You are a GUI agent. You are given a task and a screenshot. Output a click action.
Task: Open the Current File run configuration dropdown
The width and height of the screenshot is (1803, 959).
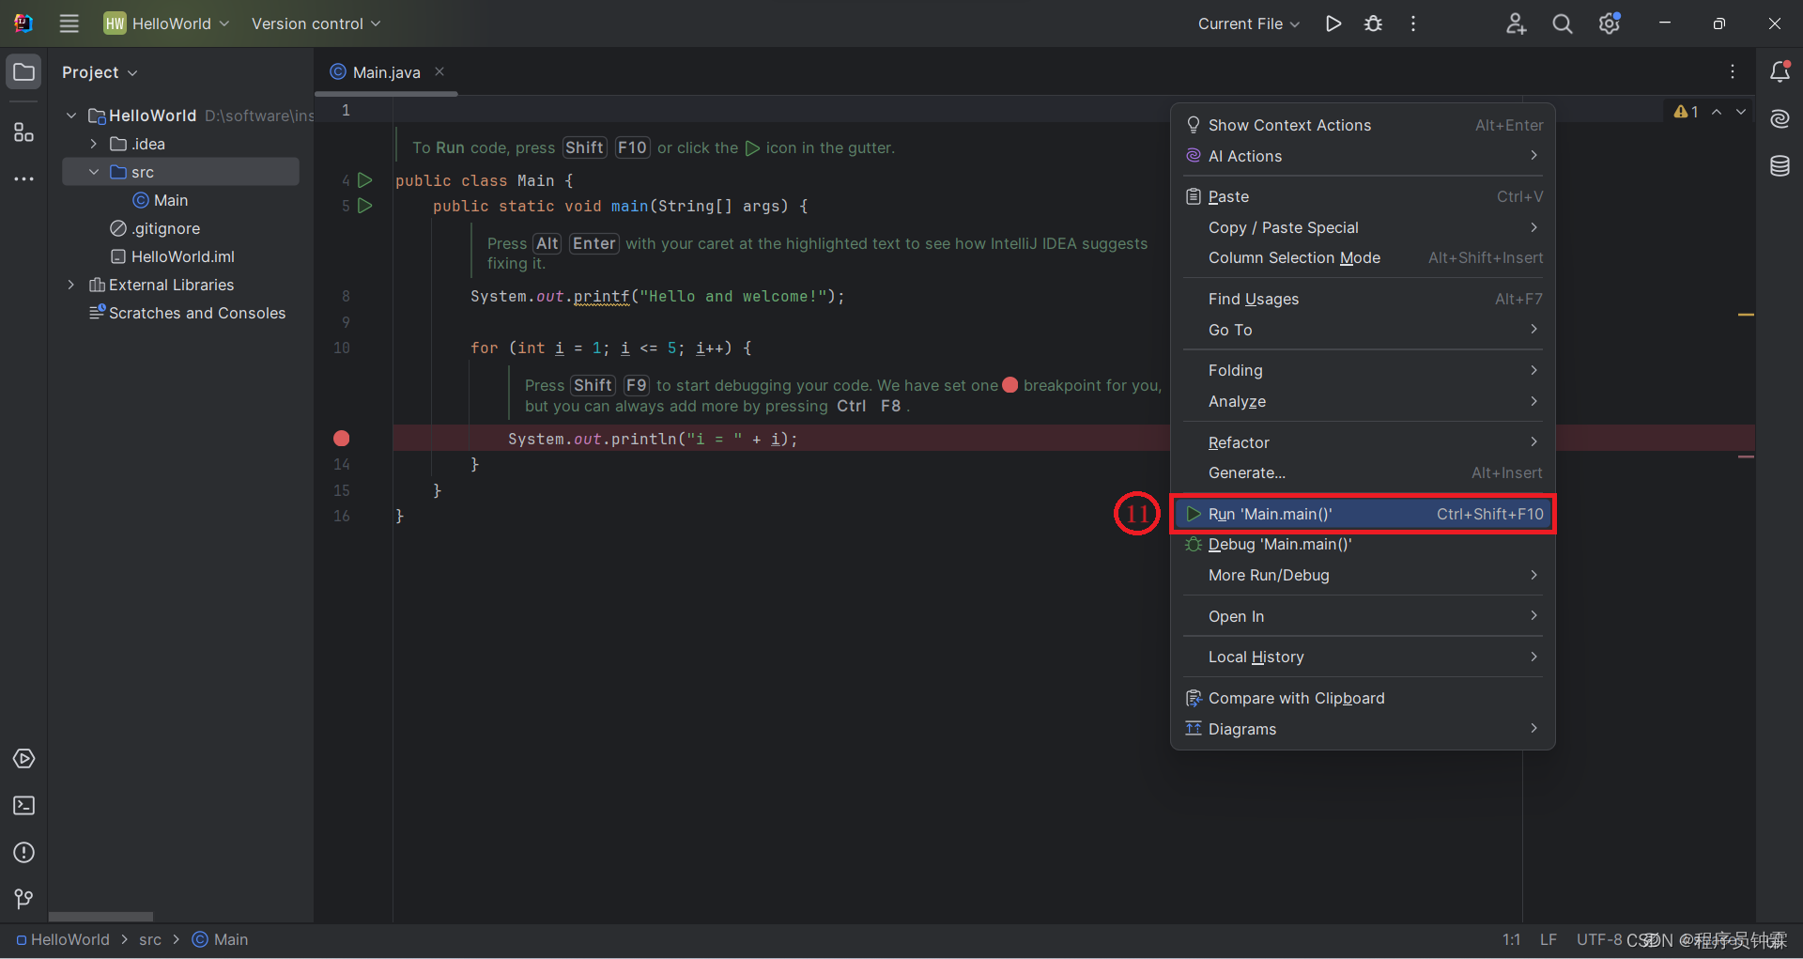pyautogui.click(x=1249, y=23)
